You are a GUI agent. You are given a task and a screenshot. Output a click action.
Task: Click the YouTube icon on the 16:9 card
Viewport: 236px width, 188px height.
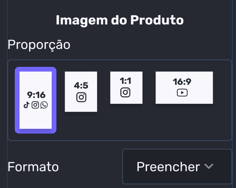(x=182, y=92)
